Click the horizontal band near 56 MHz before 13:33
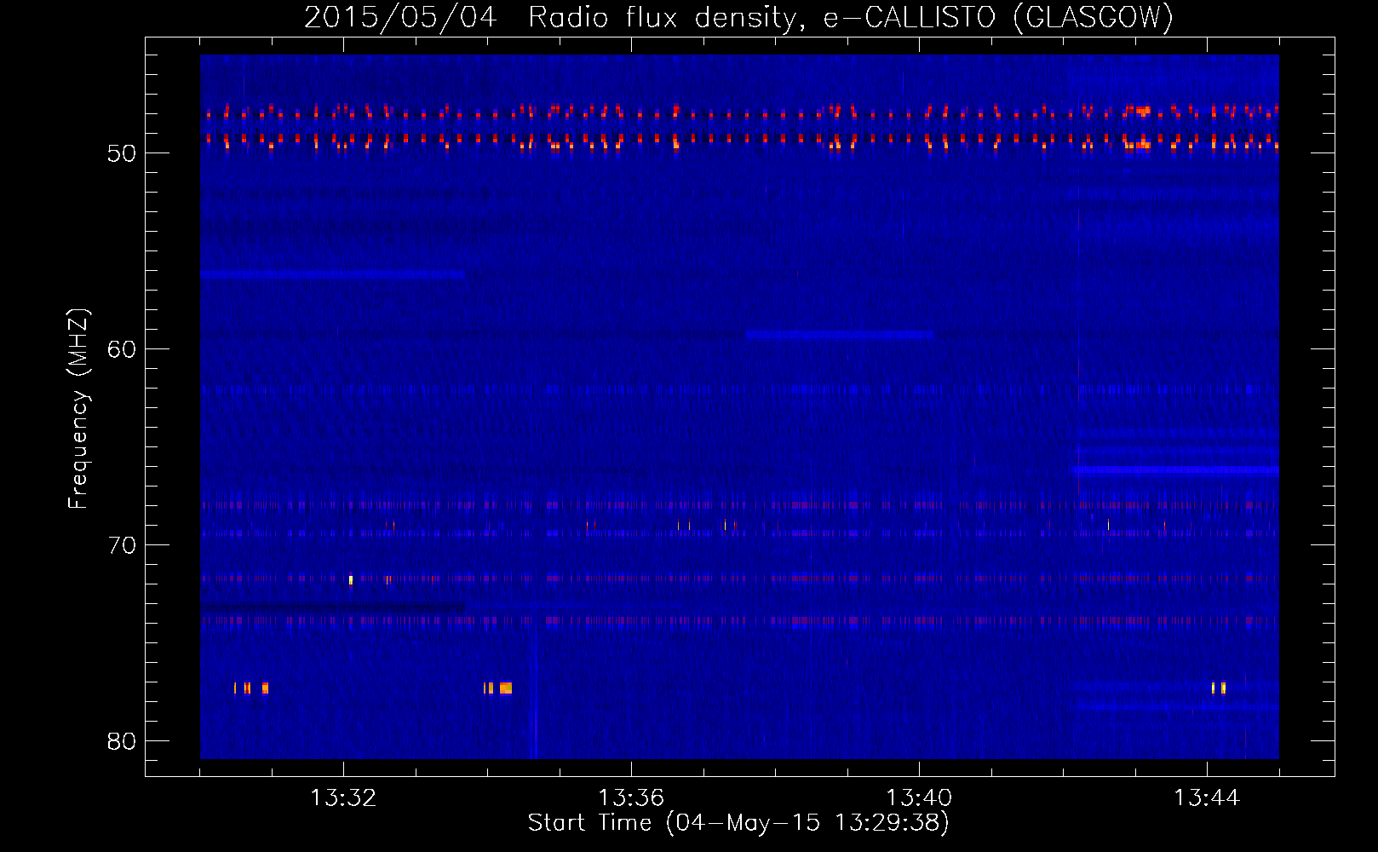 tap(332, 274)
